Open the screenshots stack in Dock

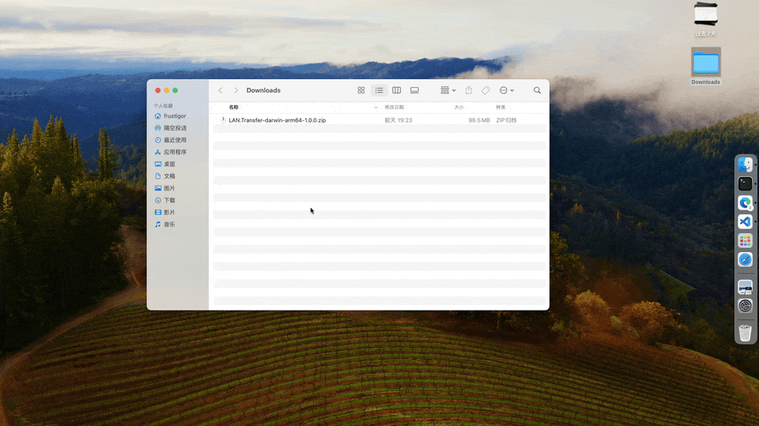746,287
